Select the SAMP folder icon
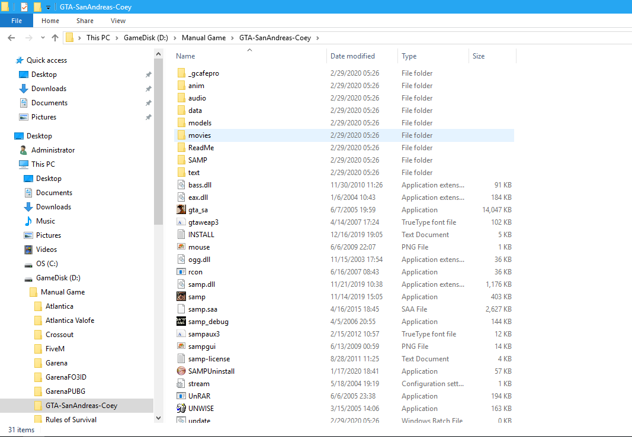Image resolution: width=632 pixels, height=437 pixels. pos(181,160)
